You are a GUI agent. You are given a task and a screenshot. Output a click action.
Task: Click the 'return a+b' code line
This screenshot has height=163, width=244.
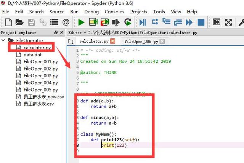tap(104, 107)
